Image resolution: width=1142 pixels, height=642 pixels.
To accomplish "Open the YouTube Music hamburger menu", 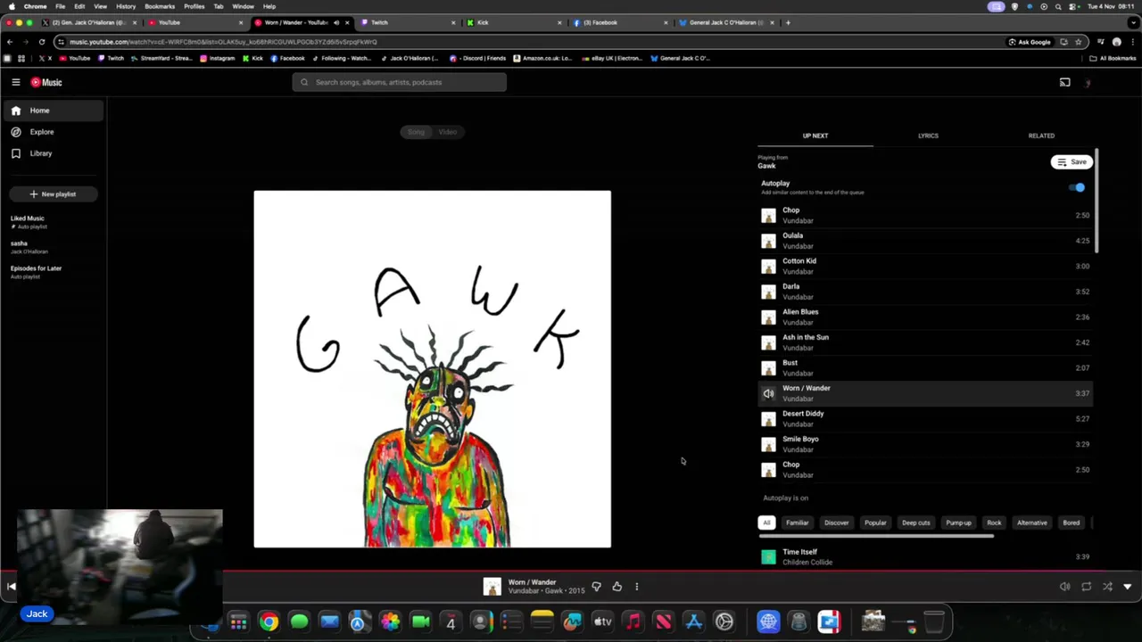I will [15, 82].
